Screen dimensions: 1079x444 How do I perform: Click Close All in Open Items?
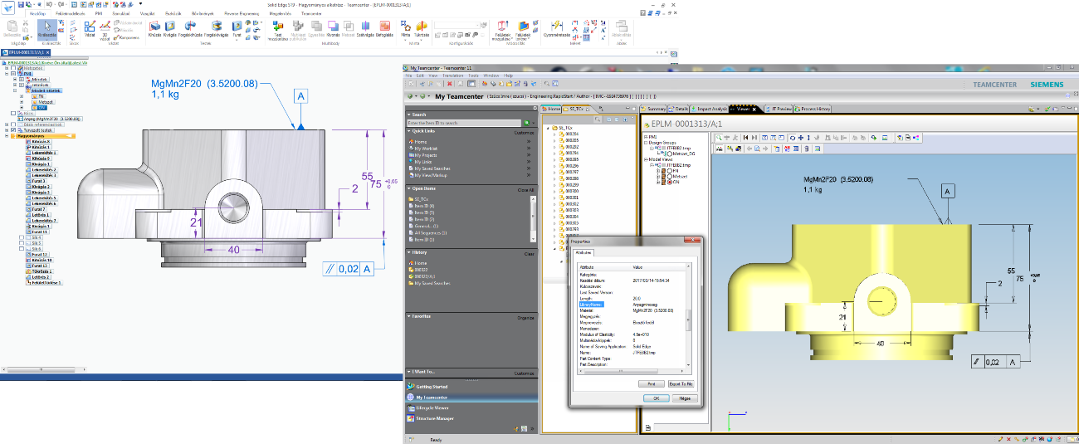point(526,190)
